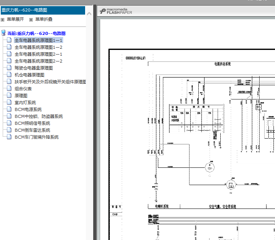Open BCM电源系统 entry
Screen dimensions: 275x240
[28, 109]
